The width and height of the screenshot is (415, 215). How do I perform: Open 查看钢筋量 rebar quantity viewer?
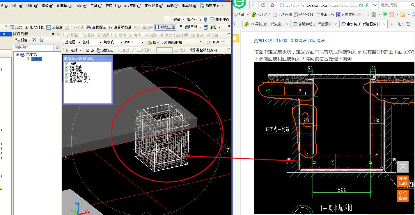pos(120,27)
